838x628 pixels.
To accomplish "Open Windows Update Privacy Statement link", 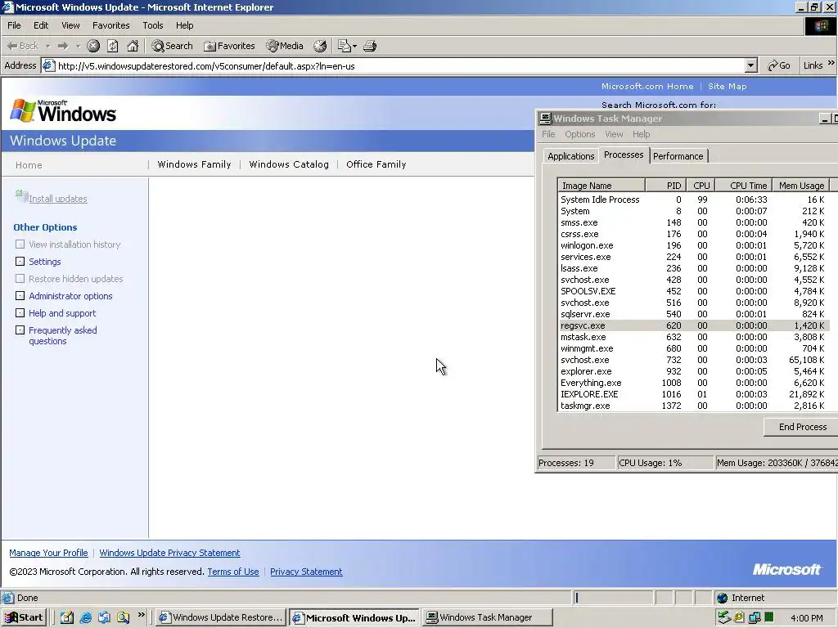I will (169, 553).
